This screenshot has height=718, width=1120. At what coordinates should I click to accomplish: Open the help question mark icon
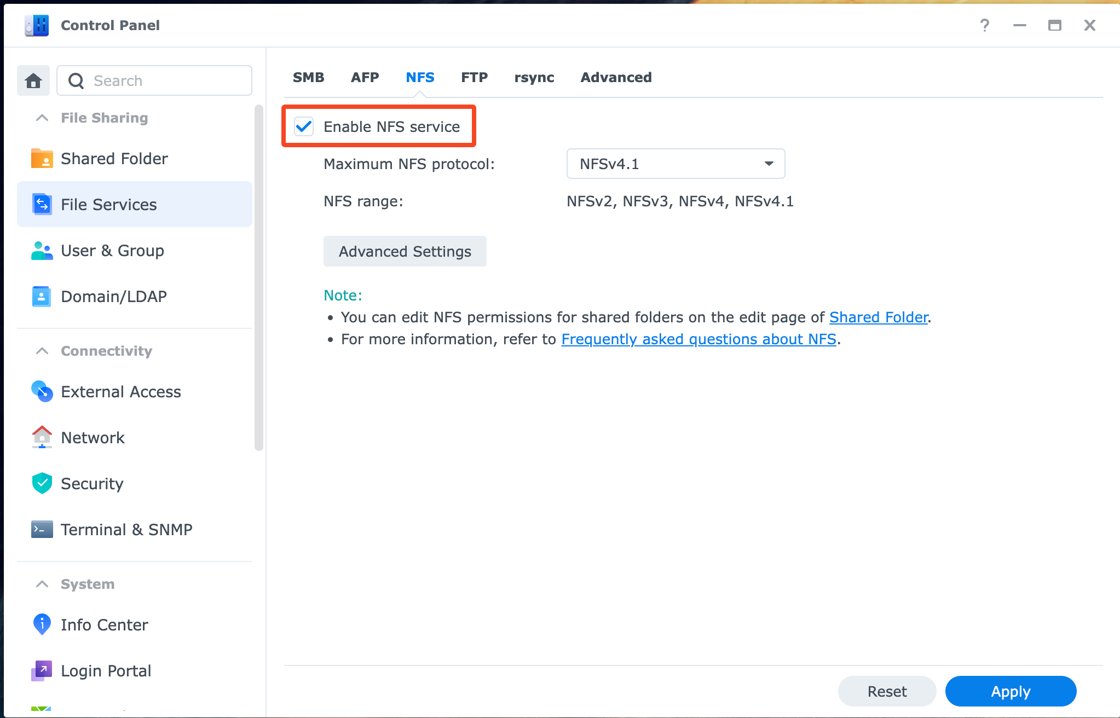point(985,25)
